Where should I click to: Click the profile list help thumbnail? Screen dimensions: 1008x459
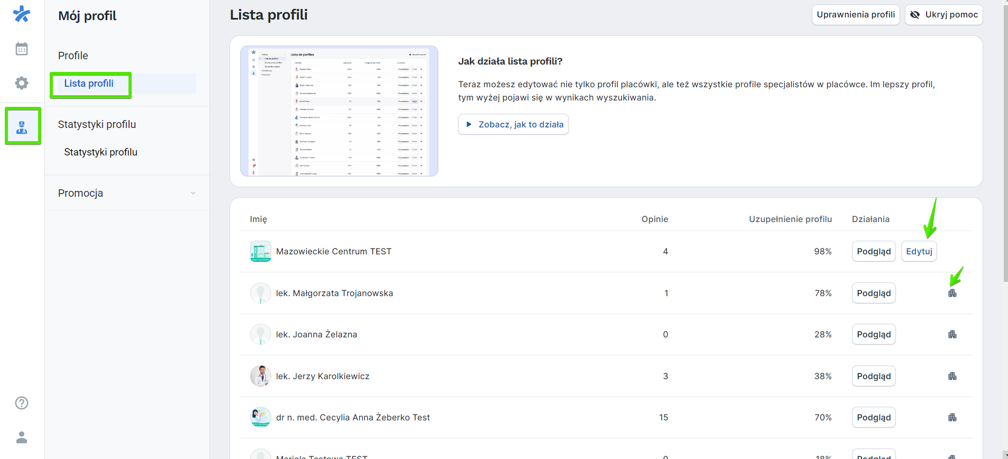click(339, 111)
